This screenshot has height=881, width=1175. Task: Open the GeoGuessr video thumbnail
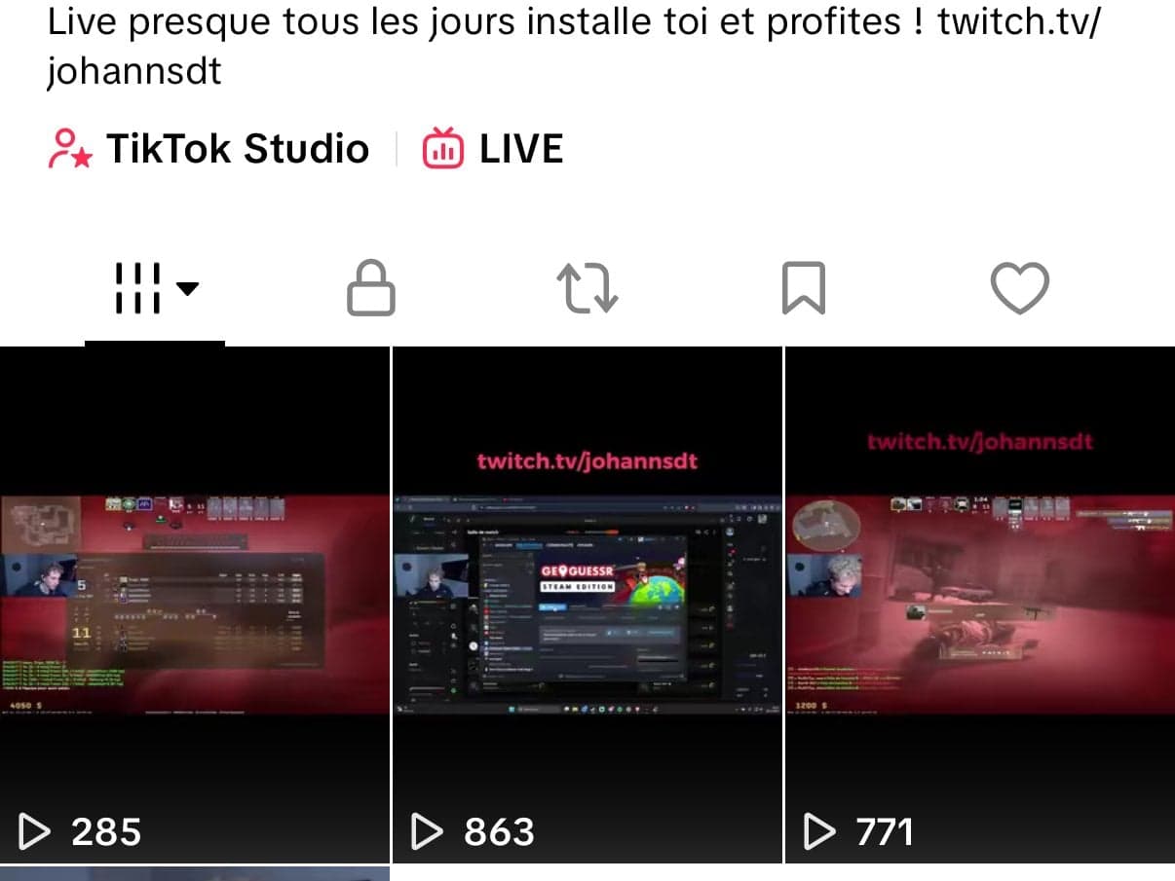pos(587,605)
